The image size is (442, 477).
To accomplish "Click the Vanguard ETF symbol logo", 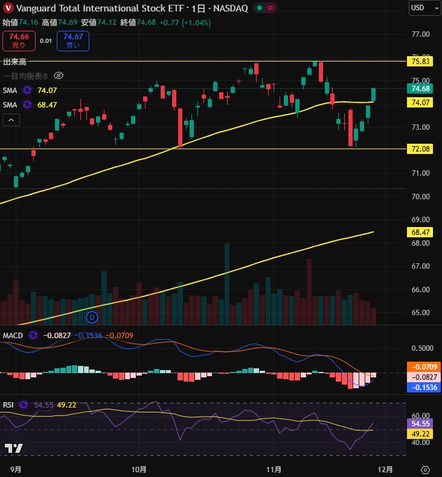I will point(8,8).
